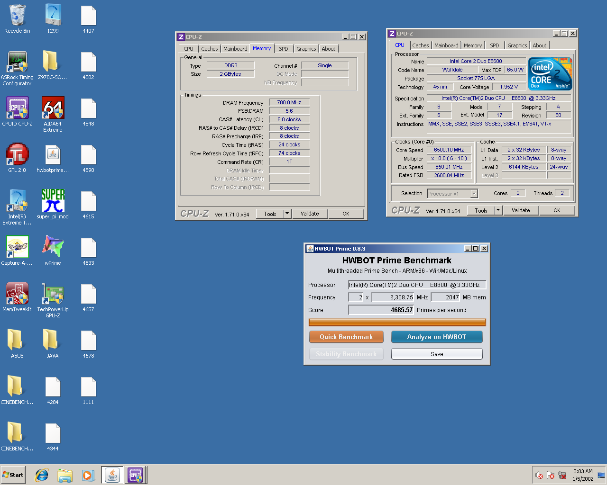The width and height of the screenshot is (607, 485).
Task: Click Validate in the right CPU-Z window
Action: [x=521, y=210]
